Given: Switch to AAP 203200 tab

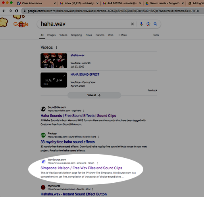Looking at the screenshot, I should (120, 3).
